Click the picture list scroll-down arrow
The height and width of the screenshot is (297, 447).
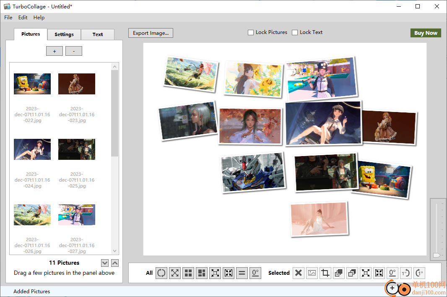pyautogui.click(x=114, y=251)
